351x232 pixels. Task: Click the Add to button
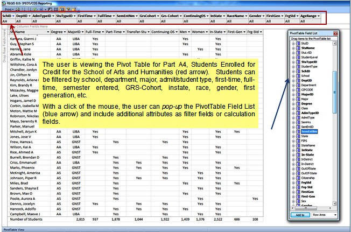pyautogui.click(x=300, y=215)
